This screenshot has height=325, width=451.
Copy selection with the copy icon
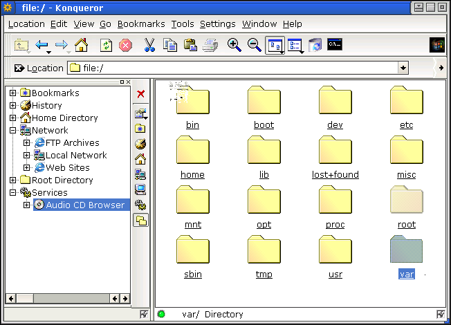[170, 45]
